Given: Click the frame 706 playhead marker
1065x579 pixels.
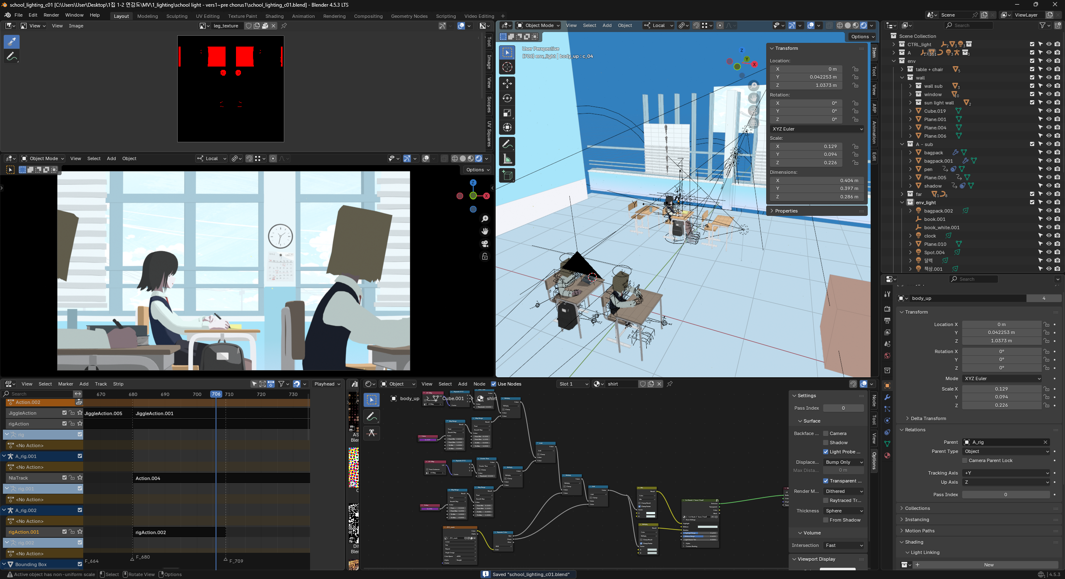Looking at the screenshot, I should point(216,394).
